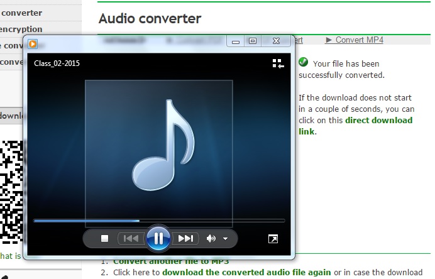Maximize the media player window
The width and height of the screenshot is (435, 279).
253,41
